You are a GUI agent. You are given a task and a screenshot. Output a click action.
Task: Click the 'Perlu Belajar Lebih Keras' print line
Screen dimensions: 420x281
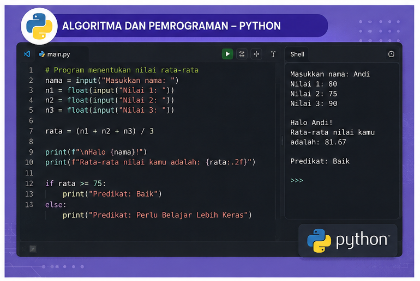157,215
